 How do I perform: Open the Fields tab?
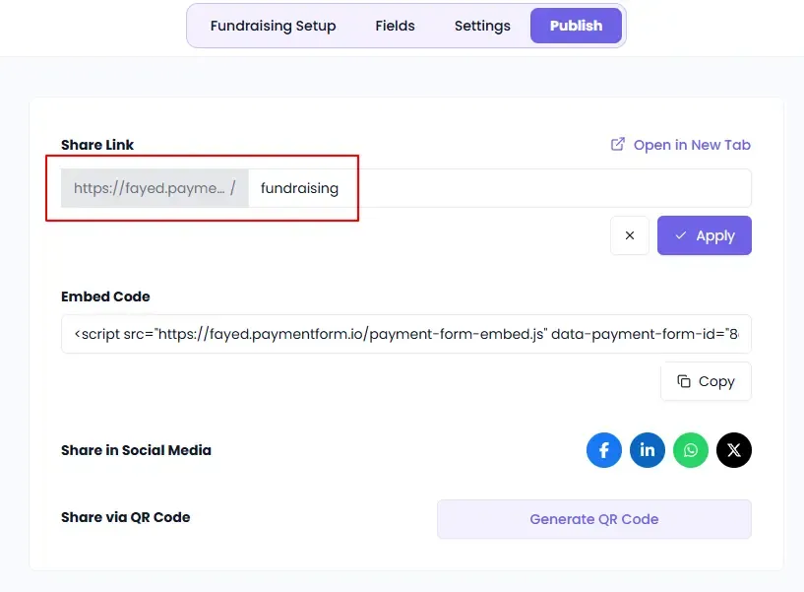pos(395,26)
